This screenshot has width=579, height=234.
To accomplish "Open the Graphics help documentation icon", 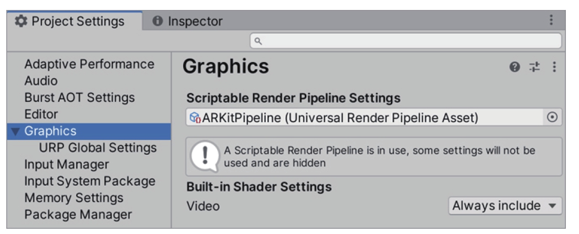I will 514,67.
